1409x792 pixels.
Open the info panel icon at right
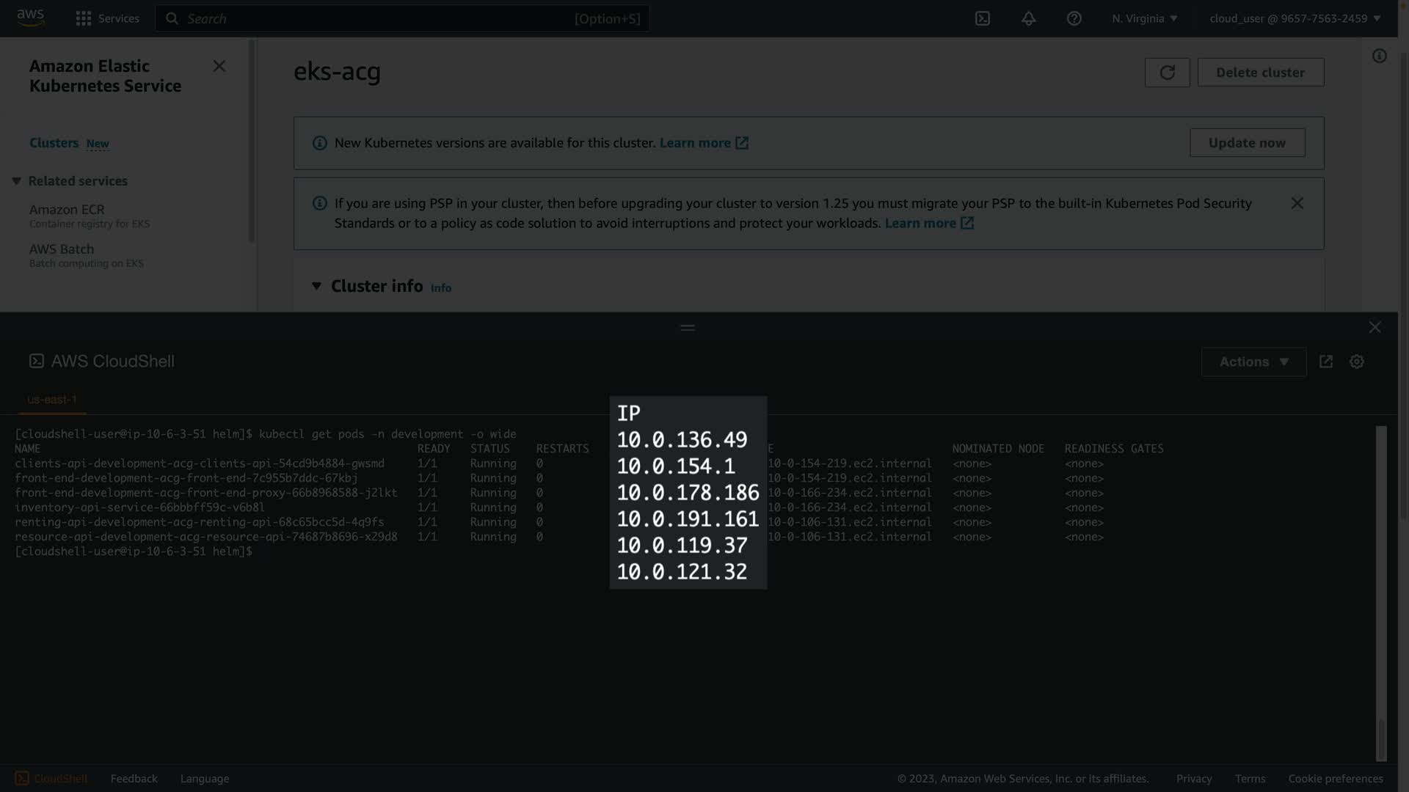(1379, 56)
